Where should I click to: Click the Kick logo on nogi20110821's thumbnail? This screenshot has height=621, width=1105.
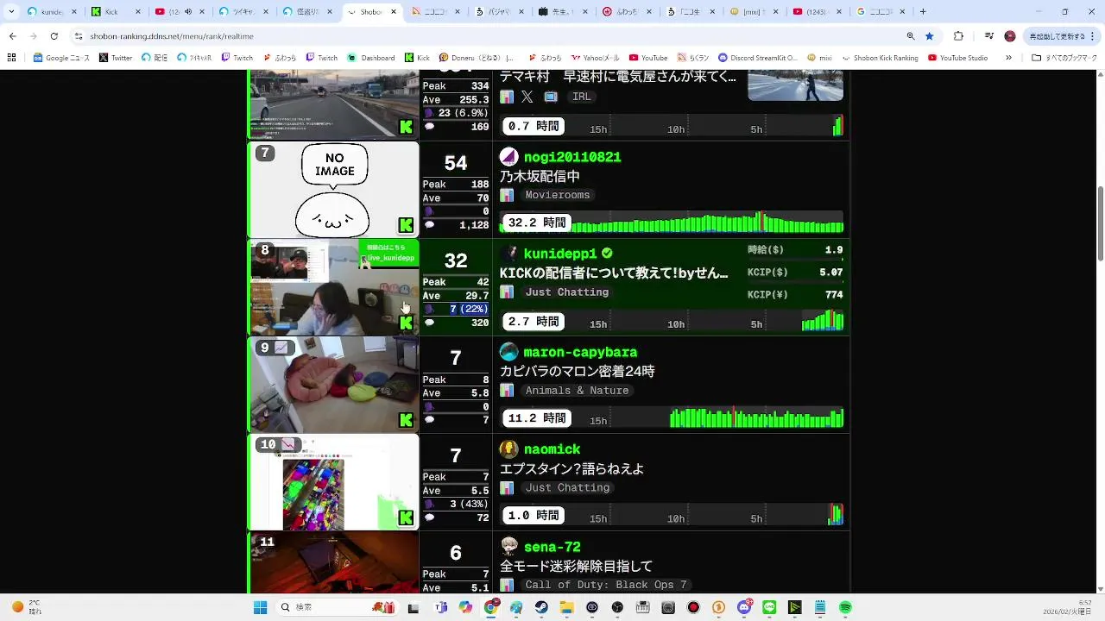pos(406,225)
